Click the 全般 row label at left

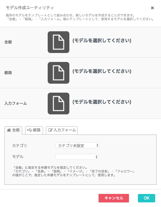pos(8,42)
